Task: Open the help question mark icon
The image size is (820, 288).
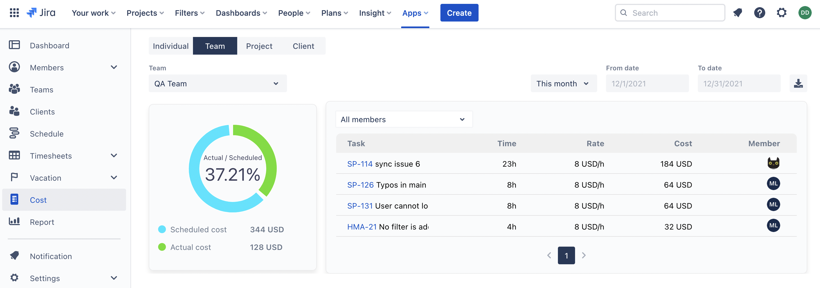Action: pyautogui.click(x=759, y=13)
